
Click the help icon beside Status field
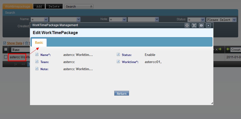click(x=118, y=55)
